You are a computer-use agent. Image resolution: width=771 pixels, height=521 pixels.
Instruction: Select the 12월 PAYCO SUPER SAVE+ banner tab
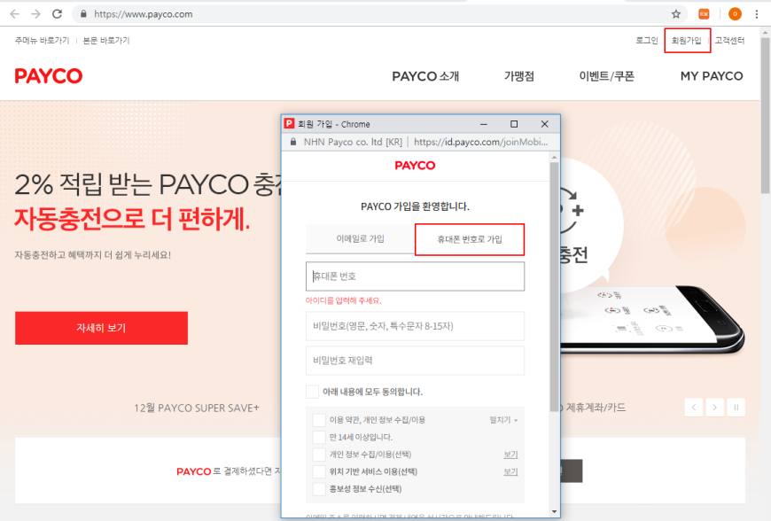197,408
